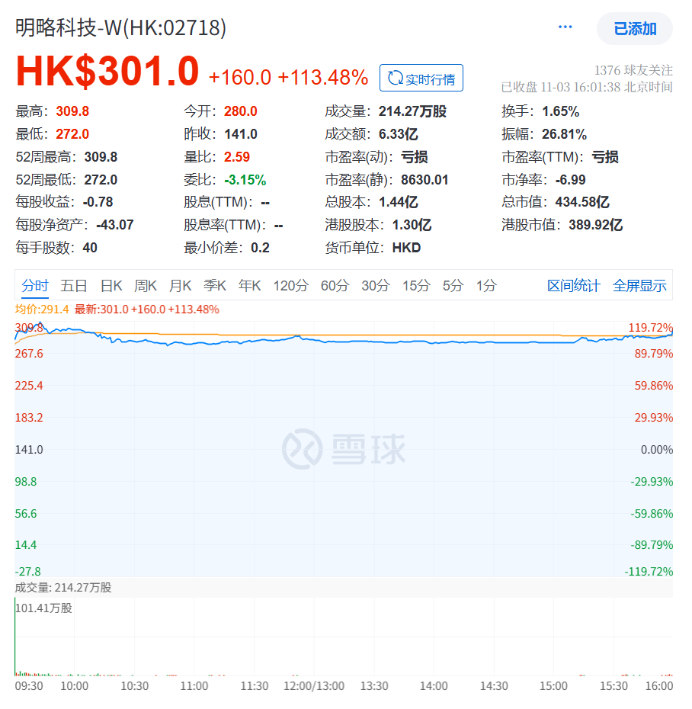This screenshot has height=709, width=692.
Task: Click the 52周最高 value 309.8
Action: point(101,157)
